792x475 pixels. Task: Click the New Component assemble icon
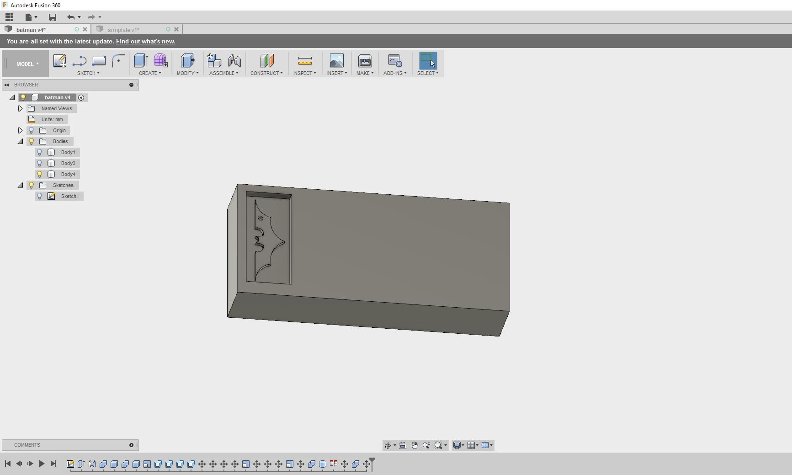tap(214, 61)
